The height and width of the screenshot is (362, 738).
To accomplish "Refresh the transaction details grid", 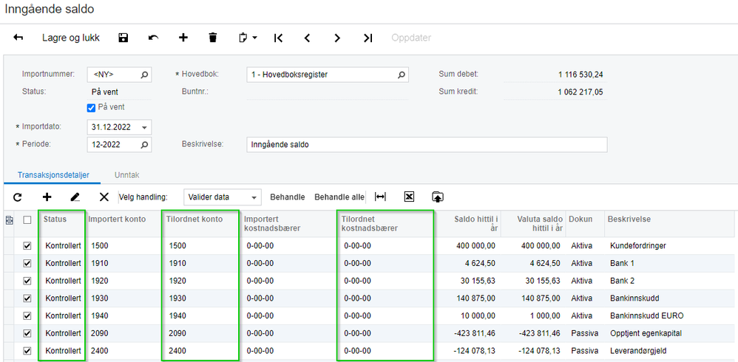I will (x=18, y=197).
